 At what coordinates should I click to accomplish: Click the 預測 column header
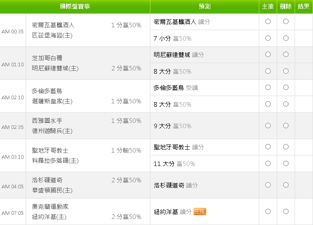click(x=205, y=7)
